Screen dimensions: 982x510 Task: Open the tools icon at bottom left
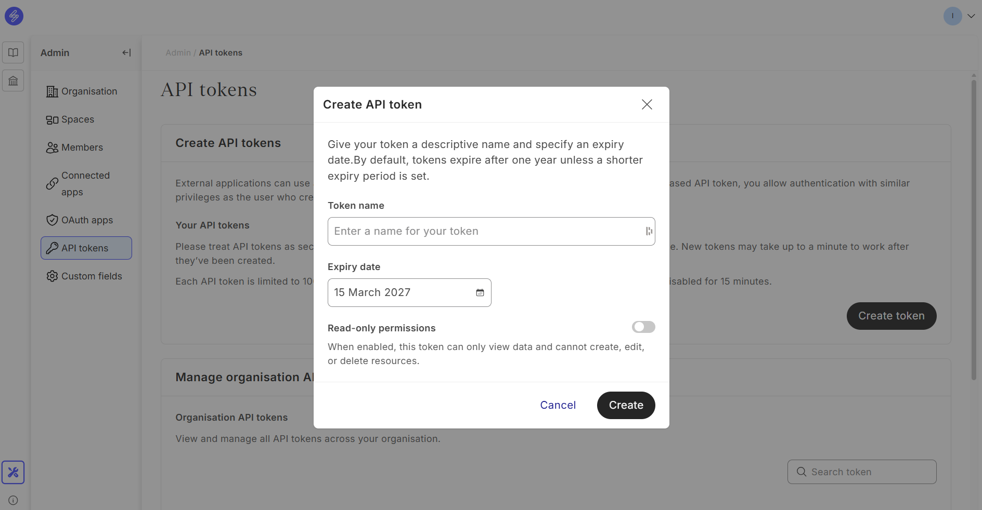(x=13, y=472)
